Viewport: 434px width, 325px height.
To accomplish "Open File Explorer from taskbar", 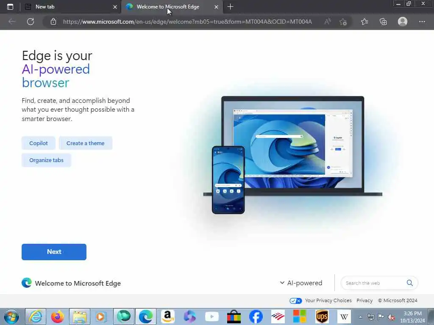I will coord(80,317).
